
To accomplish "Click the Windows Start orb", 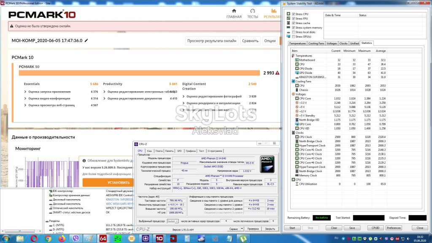I will [x=6, y=238].
